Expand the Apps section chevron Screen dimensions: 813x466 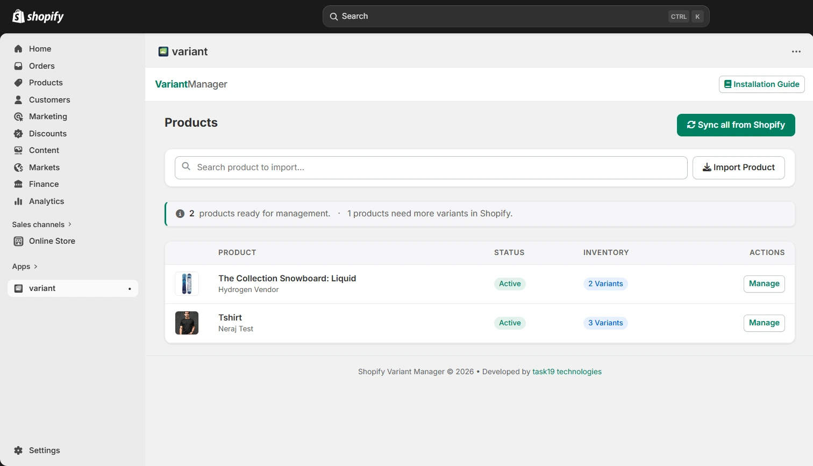(35, 266)
